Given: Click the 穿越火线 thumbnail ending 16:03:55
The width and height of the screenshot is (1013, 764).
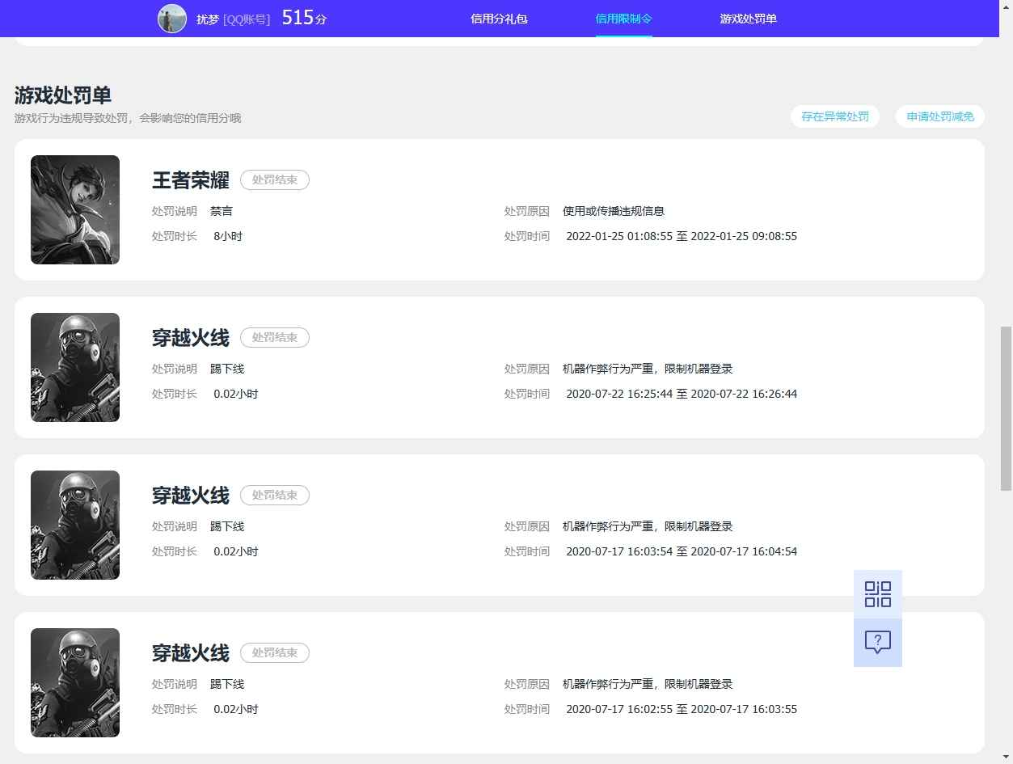Looking at the screenshot, I should pyautogui.click(x=75, y=682).
